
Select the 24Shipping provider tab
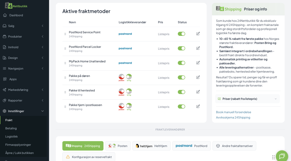(83, 146)
